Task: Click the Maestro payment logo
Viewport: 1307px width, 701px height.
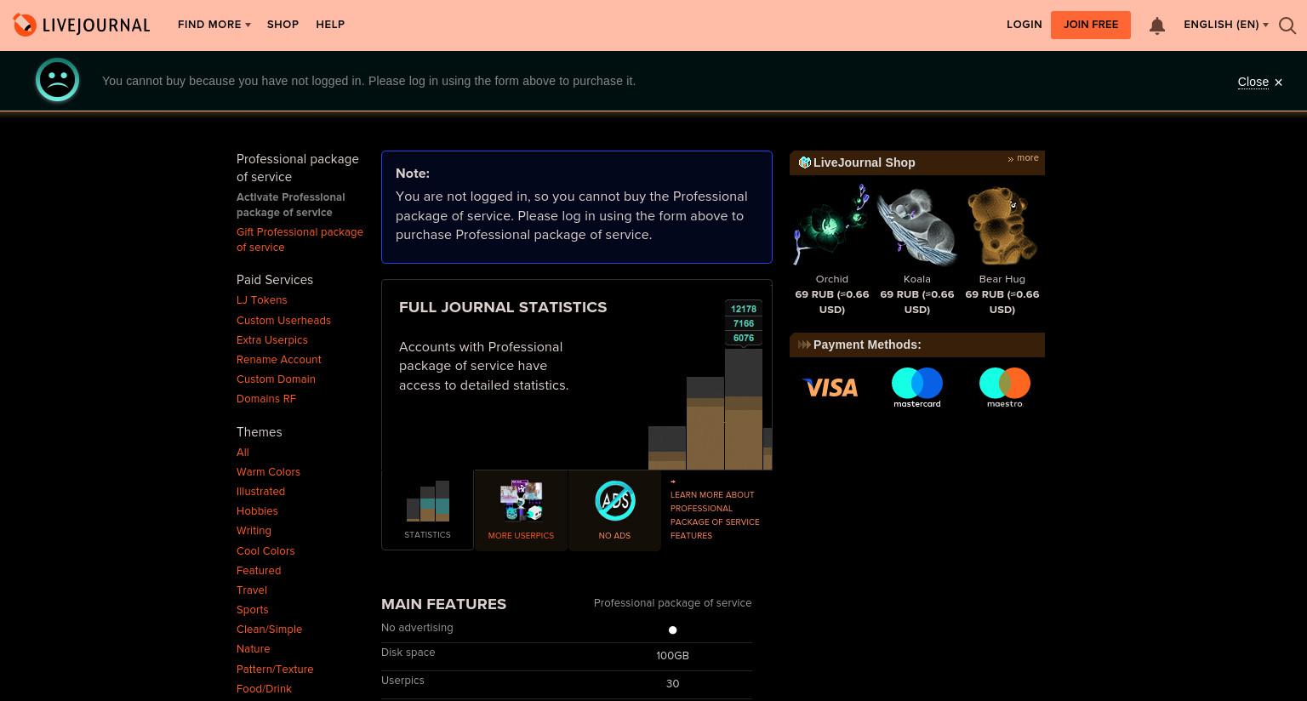Action: coord(1004,388)
